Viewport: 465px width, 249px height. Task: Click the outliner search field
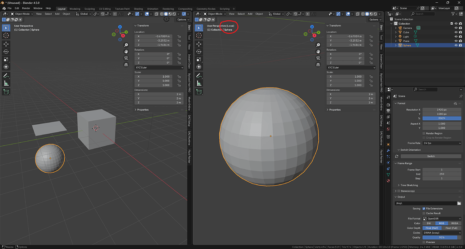pos(423,14)
